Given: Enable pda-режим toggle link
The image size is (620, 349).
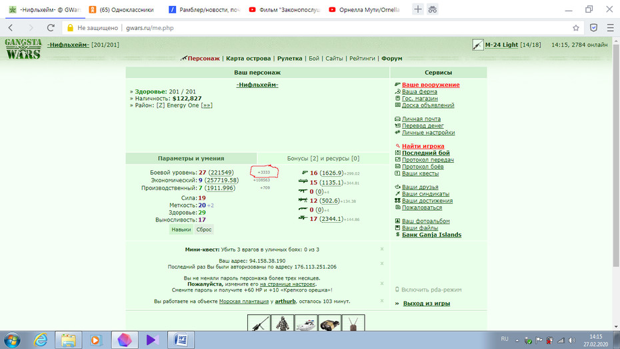Looking at the screenshot, I should pyautogui.click(x=431, y=290).
